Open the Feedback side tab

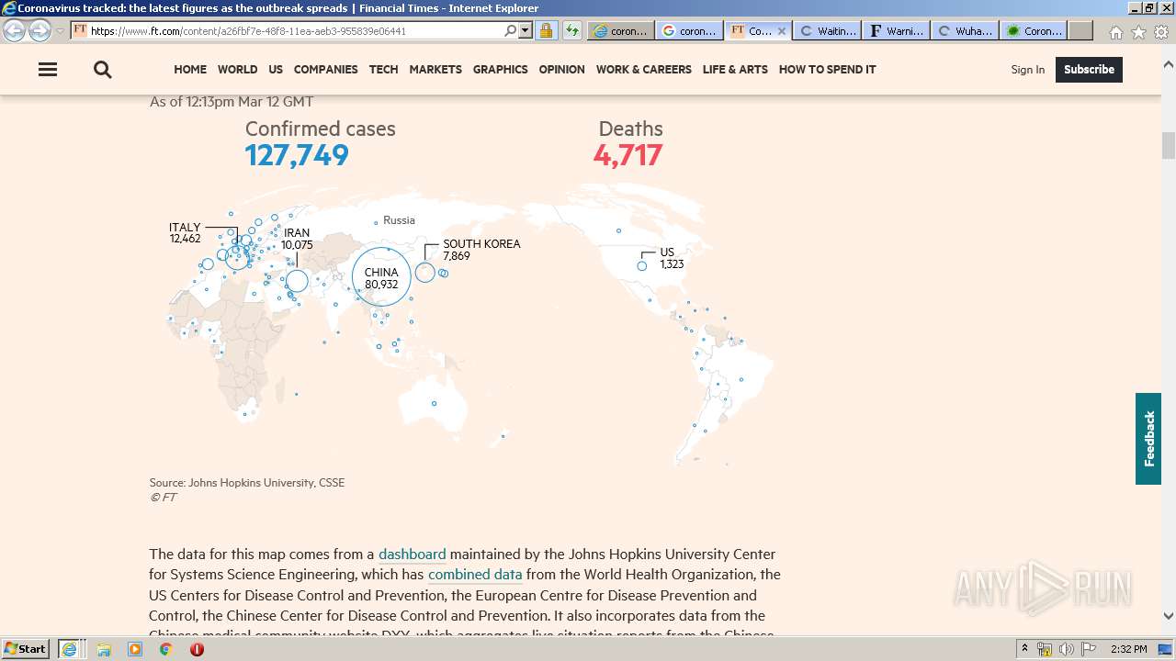click(1148, 439)
